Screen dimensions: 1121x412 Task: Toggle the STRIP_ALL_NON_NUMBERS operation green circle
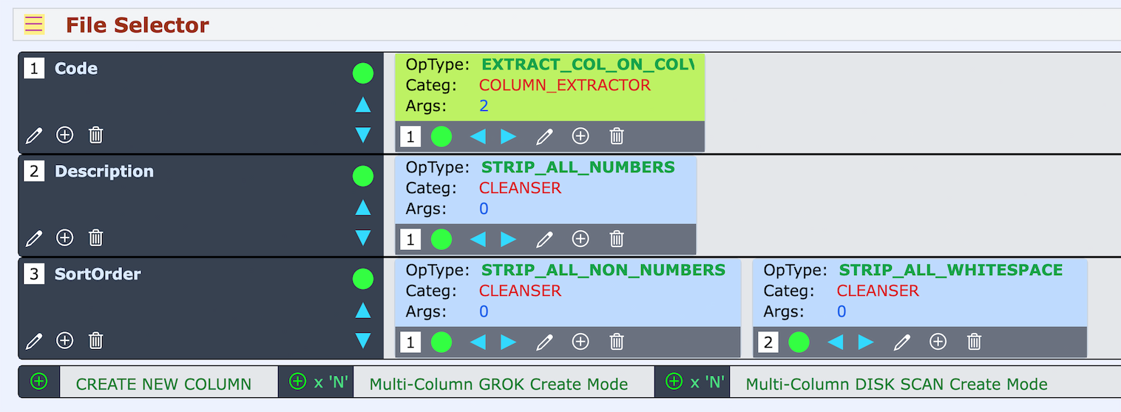(441, 342)
